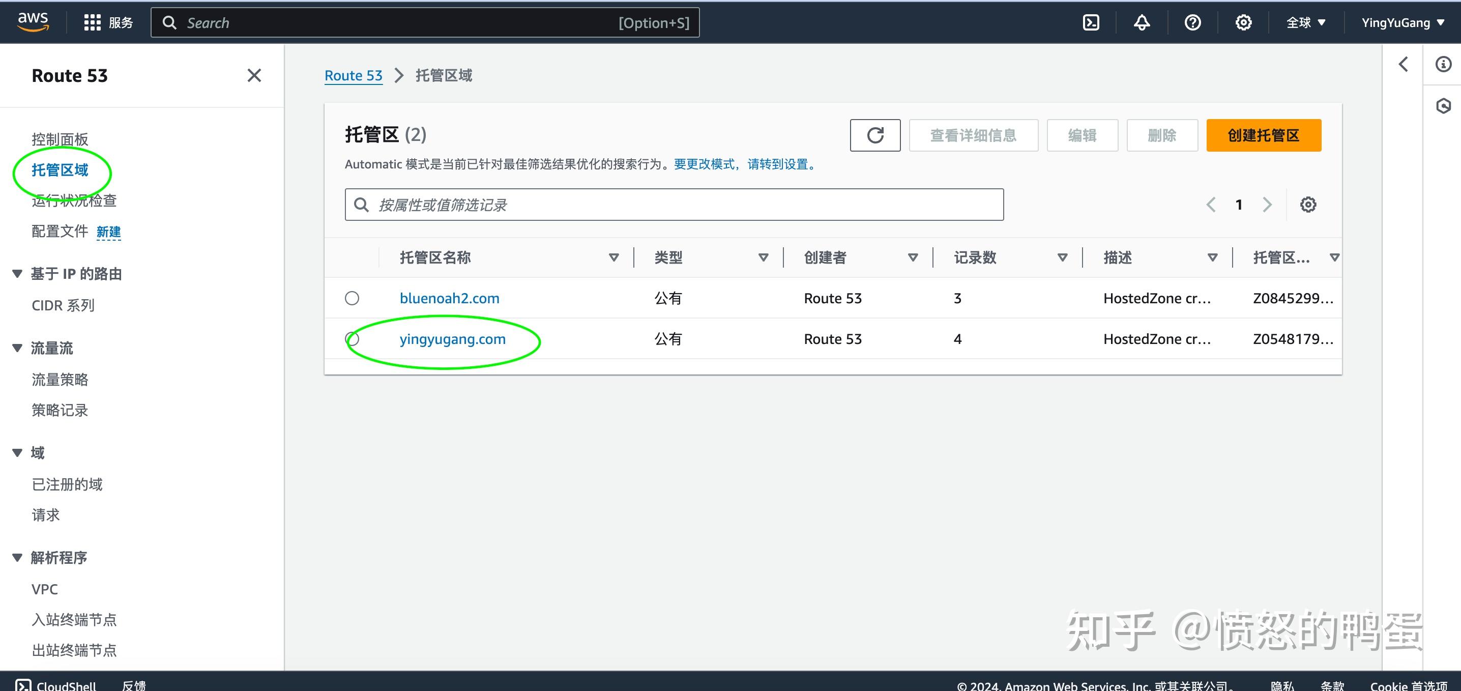The width and height of the screenshot is (1461, 691).
Task: Open the 条款 footer link
Action: click(1332, 685)
